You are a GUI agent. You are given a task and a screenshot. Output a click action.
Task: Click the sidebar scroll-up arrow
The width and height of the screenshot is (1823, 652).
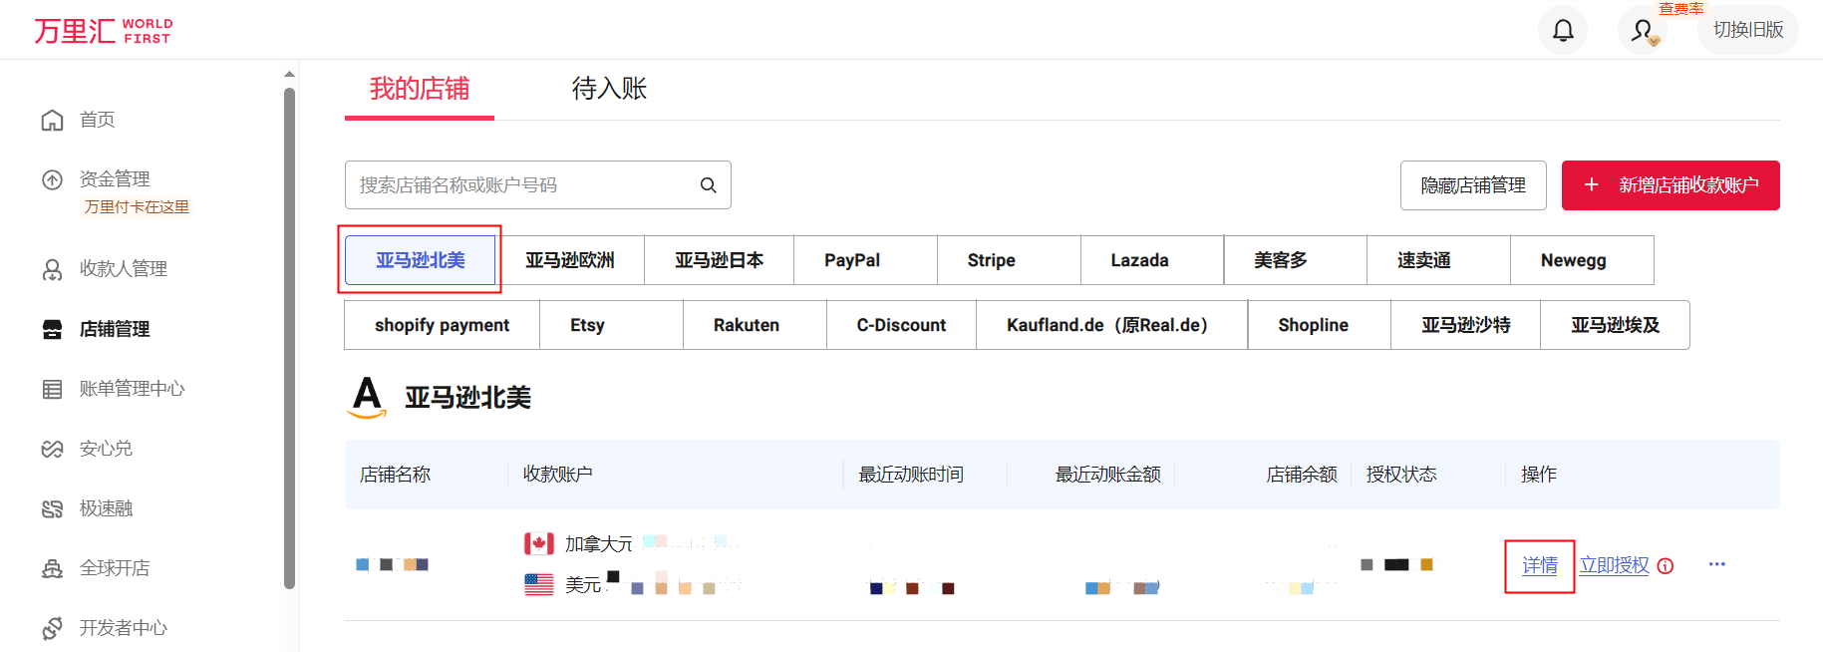coord(289,74)
